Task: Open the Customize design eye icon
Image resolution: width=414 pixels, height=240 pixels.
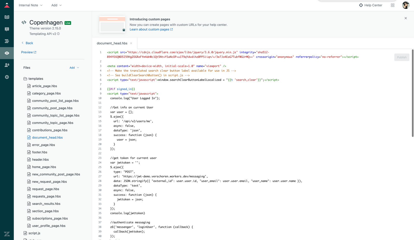Action: pos(7,53)
